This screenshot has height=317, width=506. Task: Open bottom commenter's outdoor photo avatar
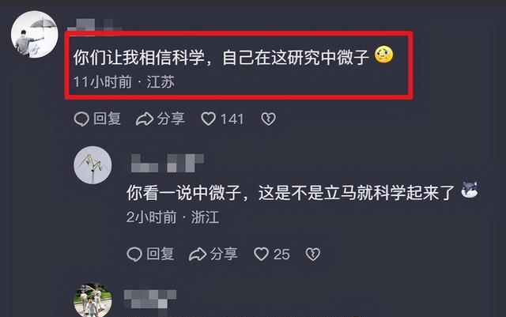click(x=93, y=300)
